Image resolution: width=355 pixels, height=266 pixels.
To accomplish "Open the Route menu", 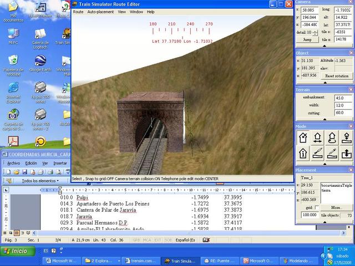I will click(78, 12).
